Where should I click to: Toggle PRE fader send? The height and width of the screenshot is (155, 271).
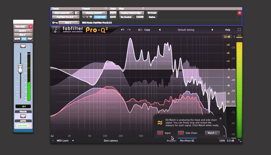pos(24,39)
